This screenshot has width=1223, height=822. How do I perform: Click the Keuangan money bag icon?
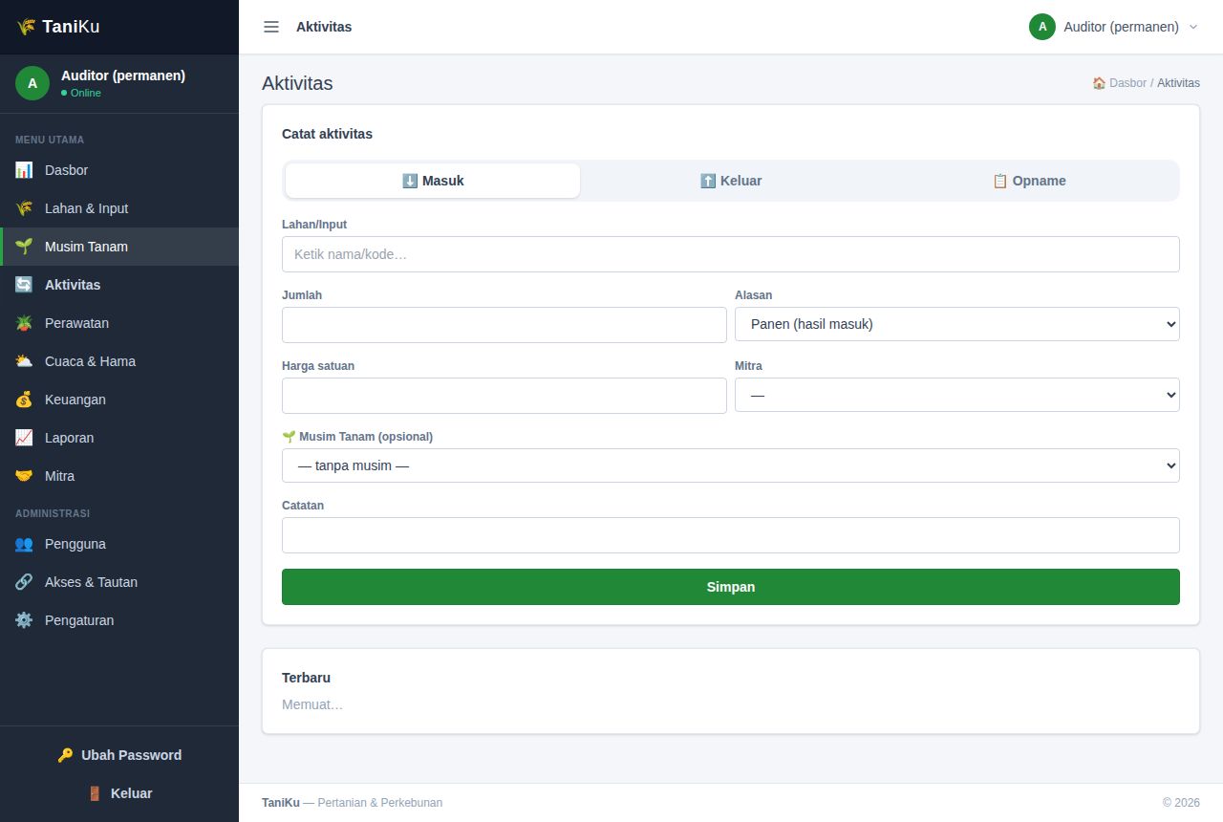24,400
